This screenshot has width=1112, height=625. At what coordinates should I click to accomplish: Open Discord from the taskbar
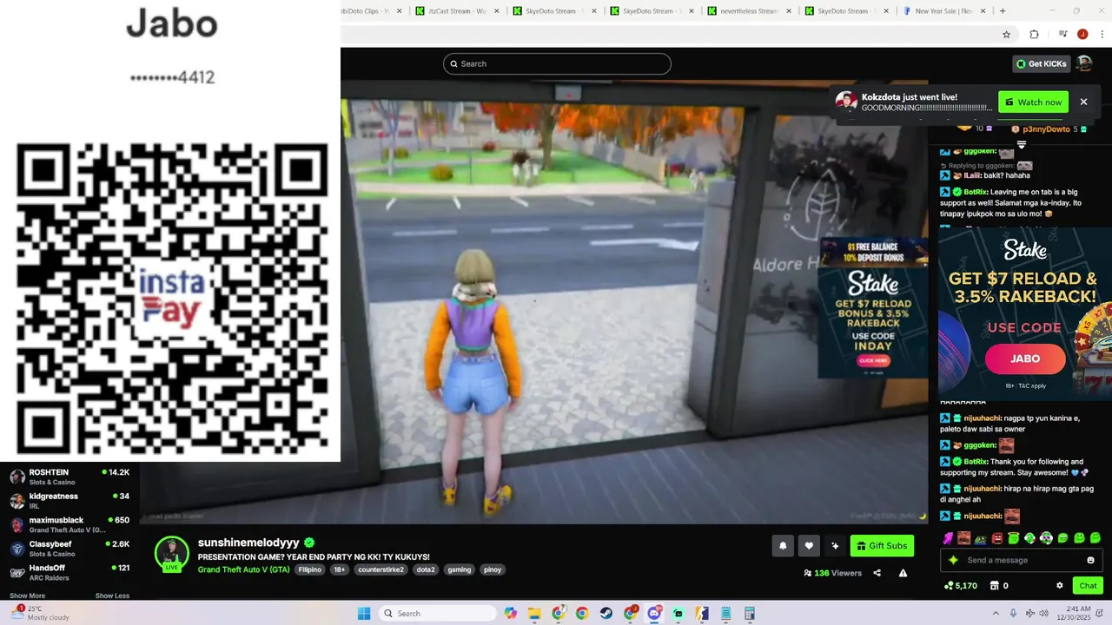click(654, 614)
